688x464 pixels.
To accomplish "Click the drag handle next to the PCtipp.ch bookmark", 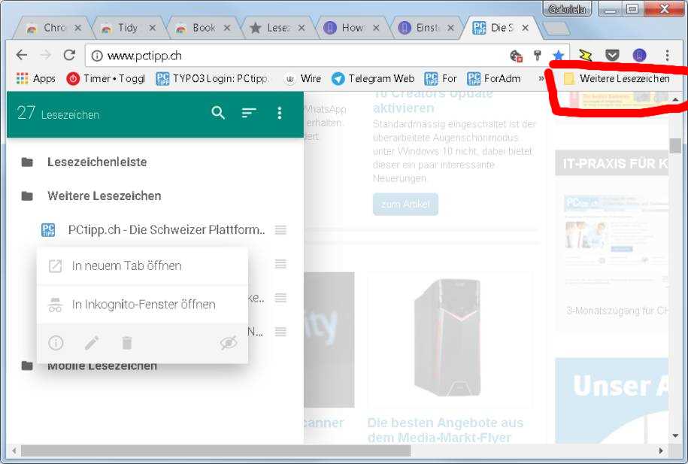I will [280, 229].
